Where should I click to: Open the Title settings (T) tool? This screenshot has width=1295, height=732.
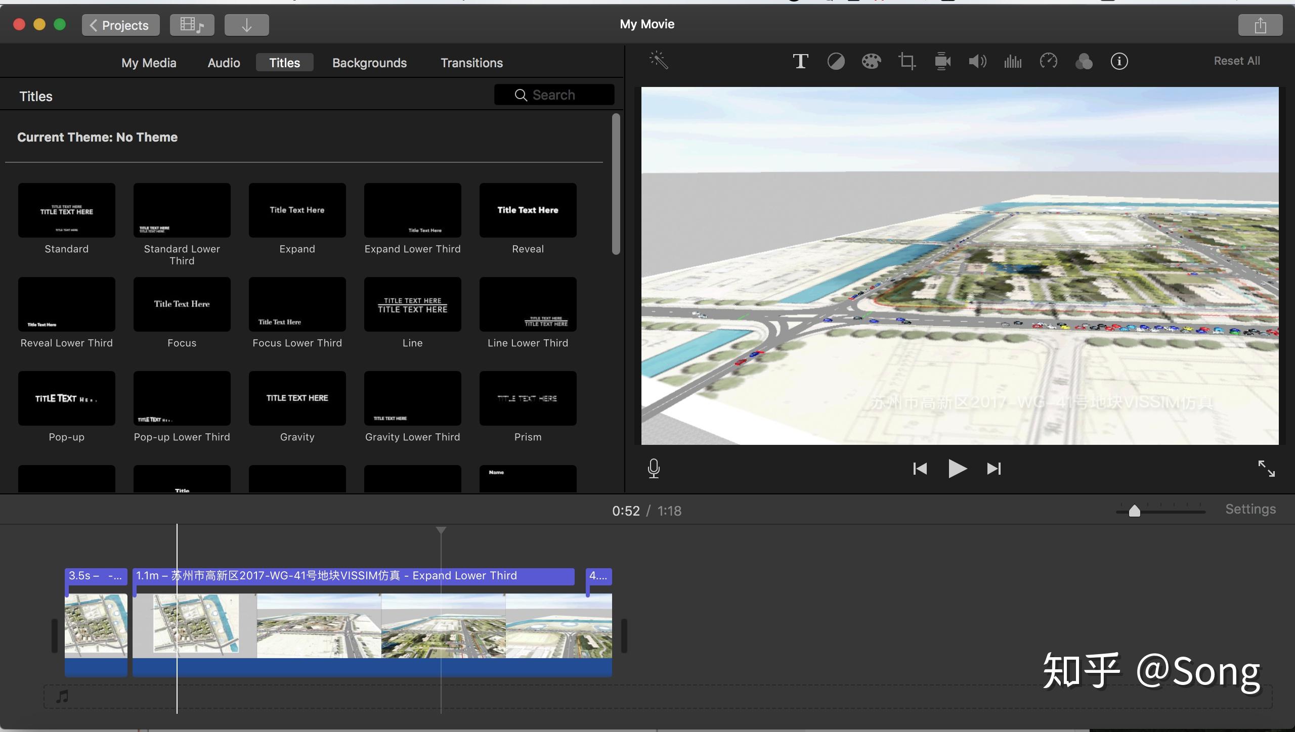pos(800,62)
